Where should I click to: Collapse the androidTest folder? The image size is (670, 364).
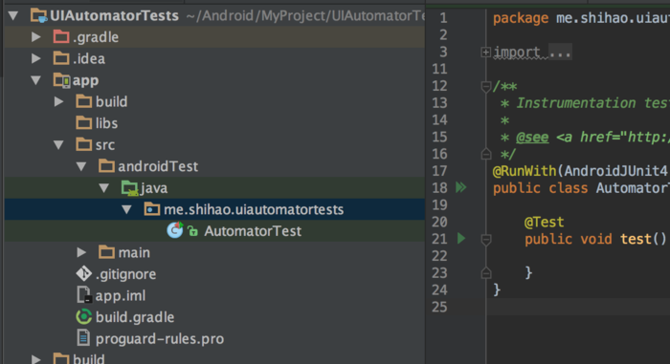point(81,166)
